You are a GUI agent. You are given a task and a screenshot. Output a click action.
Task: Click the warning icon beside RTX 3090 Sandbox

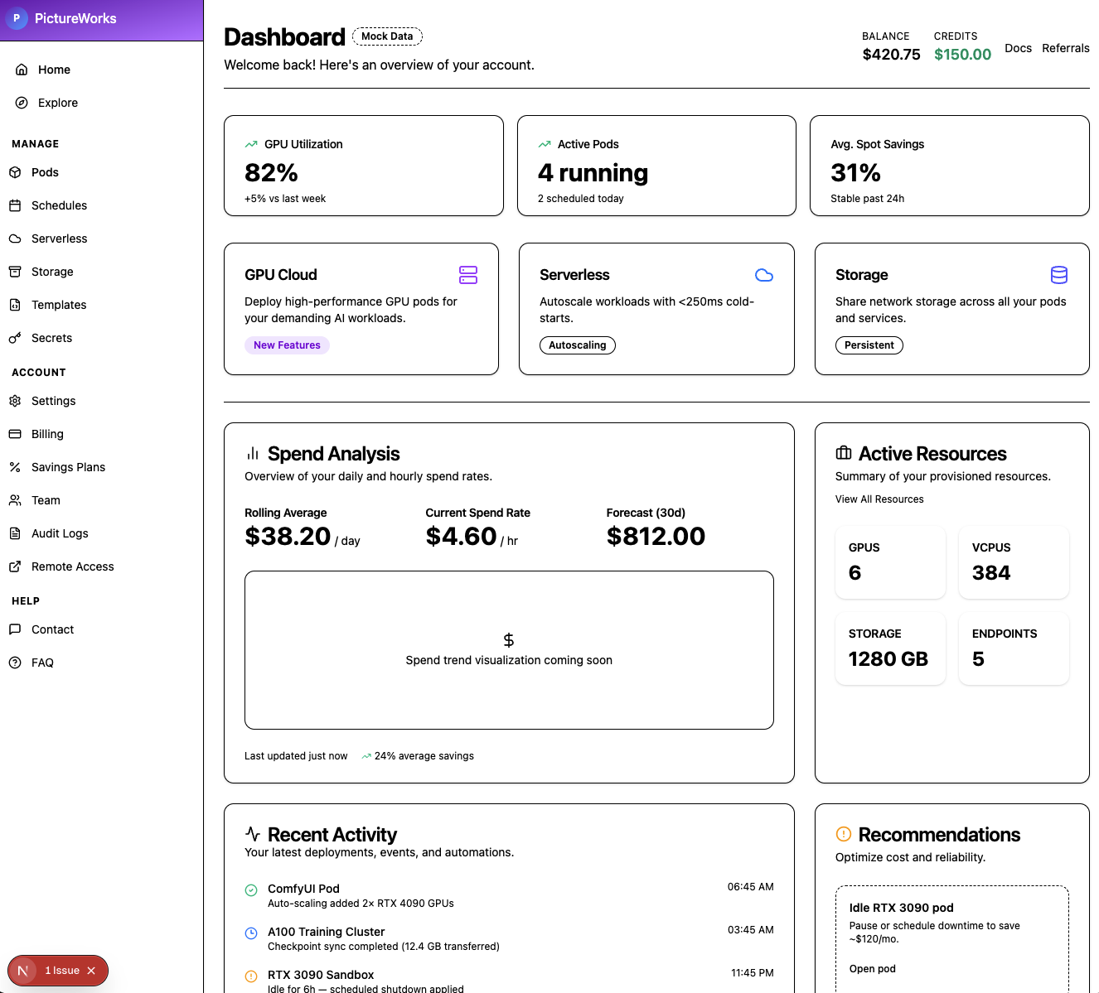[251, 976]
